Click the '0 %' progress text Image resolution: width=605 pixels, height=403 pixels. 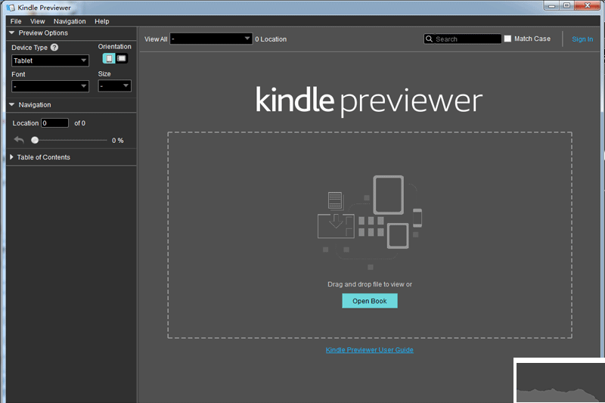tap(118, 141)
